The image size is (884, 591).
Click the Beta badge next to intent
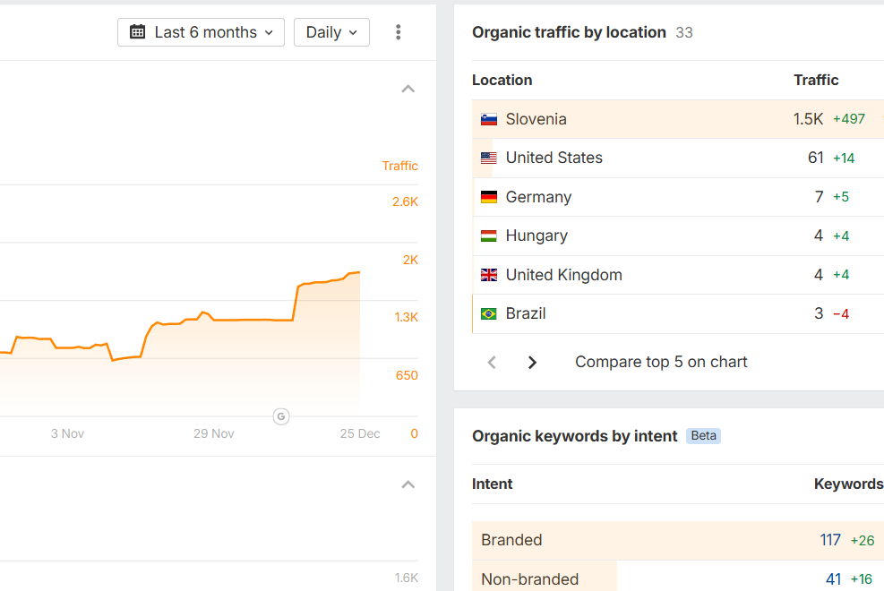click(704, 436)
